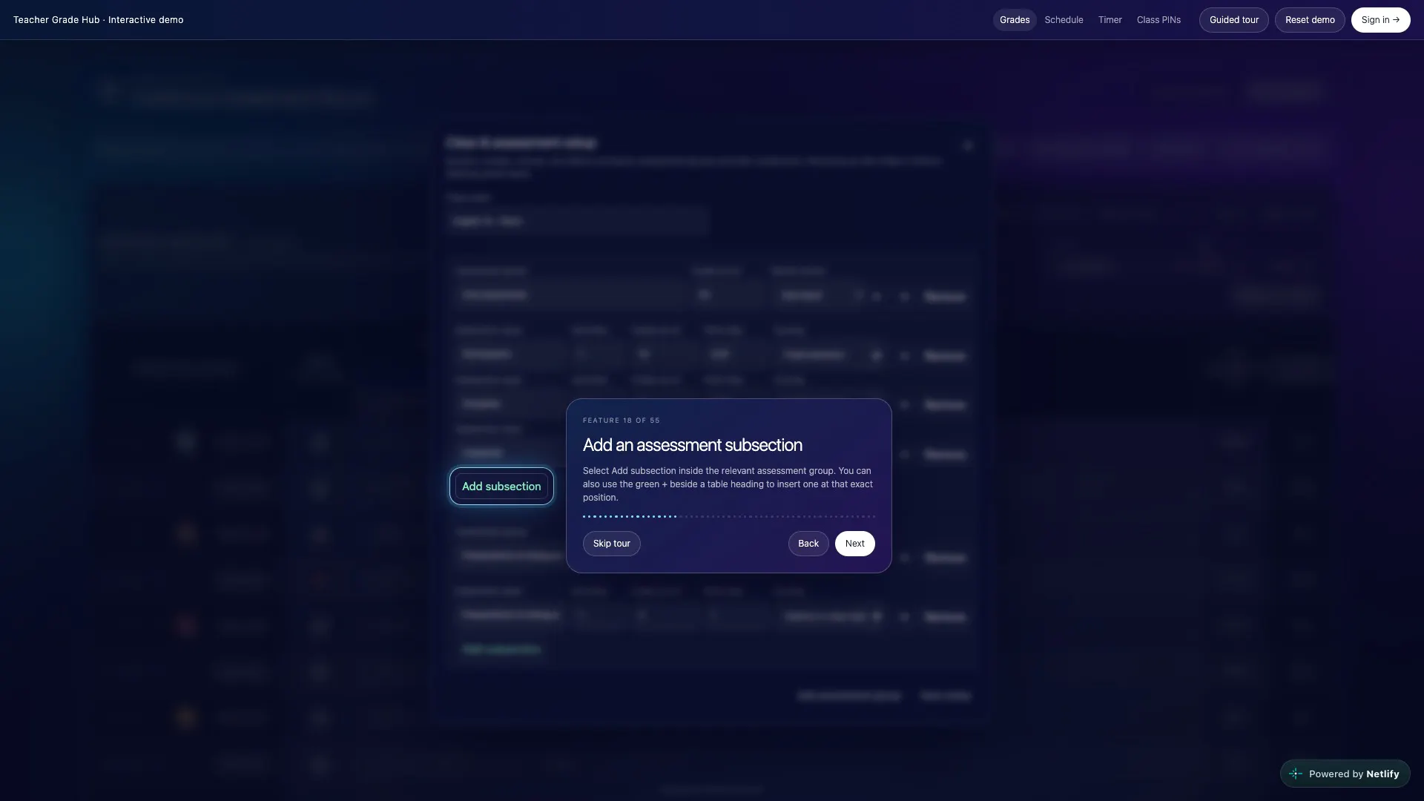
Task: Switch to the Schedule tab
Action: [1064, 20]
